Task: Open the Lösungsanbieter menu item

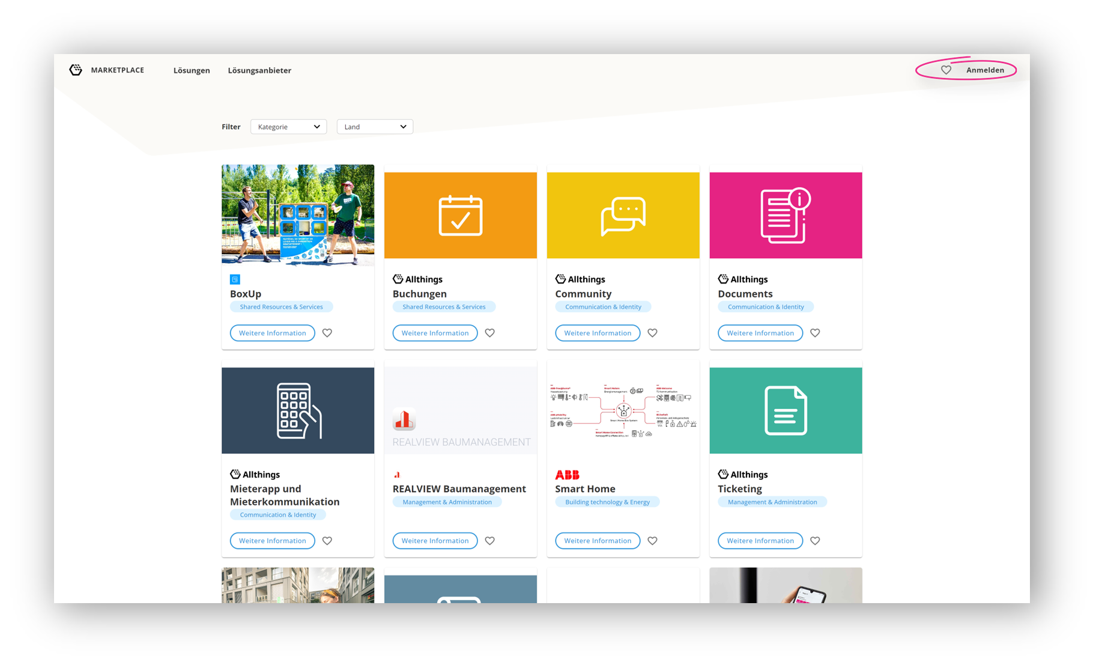Action: [259, 70]
